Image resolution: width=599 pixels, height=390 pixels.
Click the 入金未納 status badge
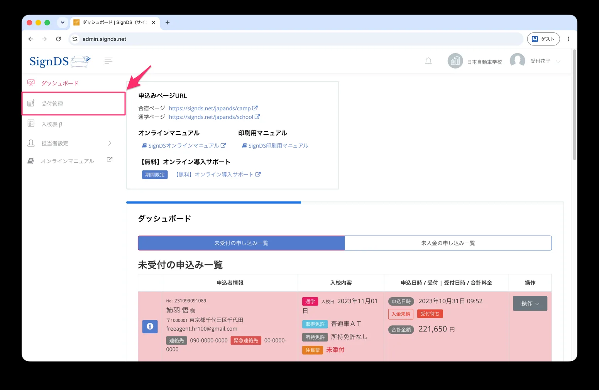coord(401,314)
